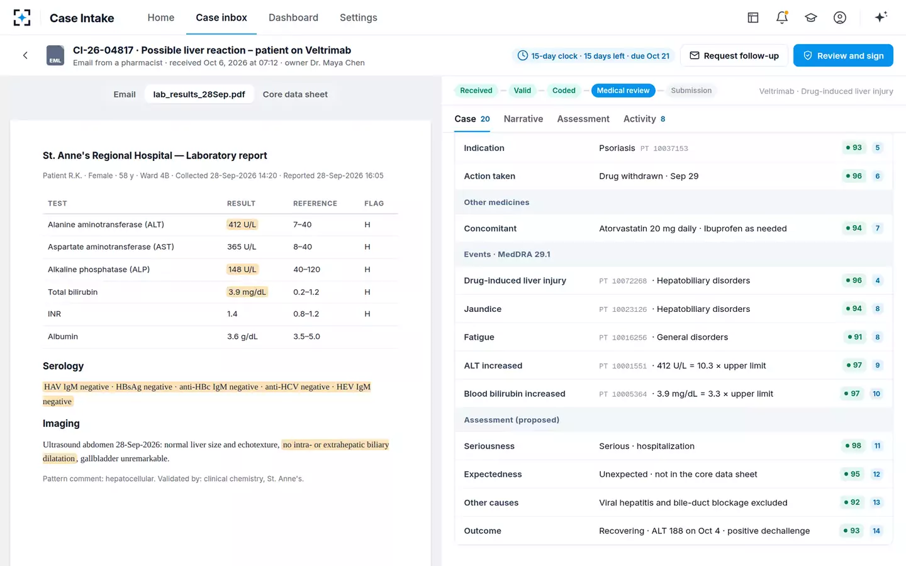Open the layout panel icon in header
Screen dimensions: 906x566
point(753,18)
